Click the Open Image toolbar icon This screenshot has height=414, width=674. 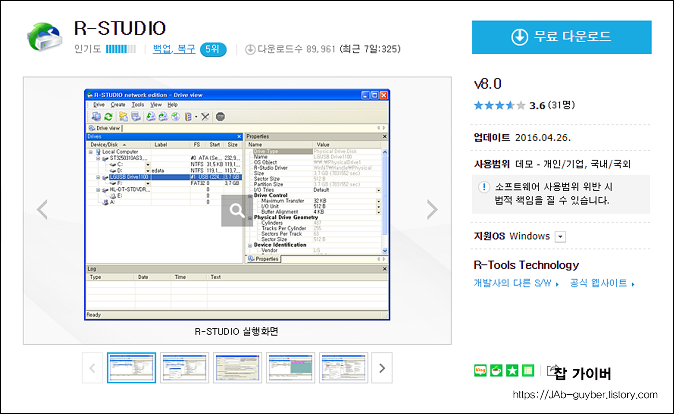[163, 116]
